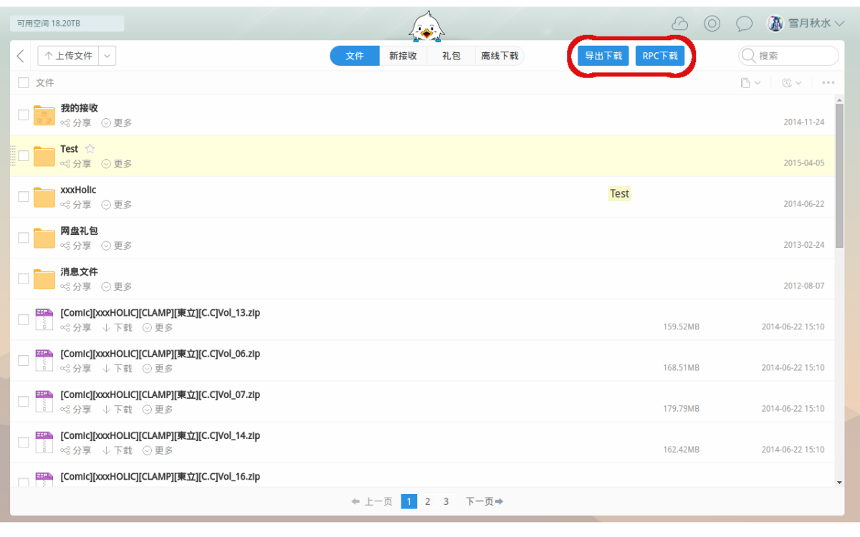The image size is (860, 537).
Task: Open the 礼包 tab
Action: (x=451, y=55)
